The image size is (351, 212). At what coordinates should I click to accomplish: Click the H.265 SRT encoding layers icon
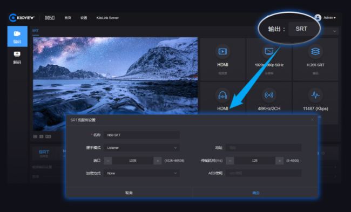coord(315,52)
